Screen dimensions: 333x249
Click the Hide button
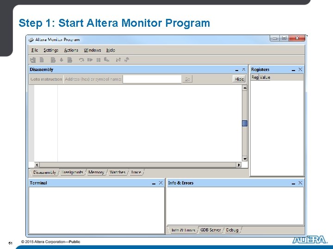239,79
